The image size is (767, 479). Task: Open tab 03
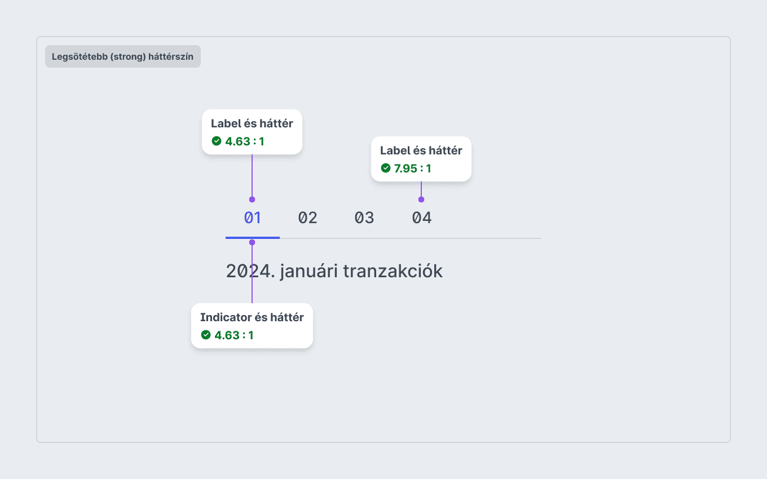point(364,218)
